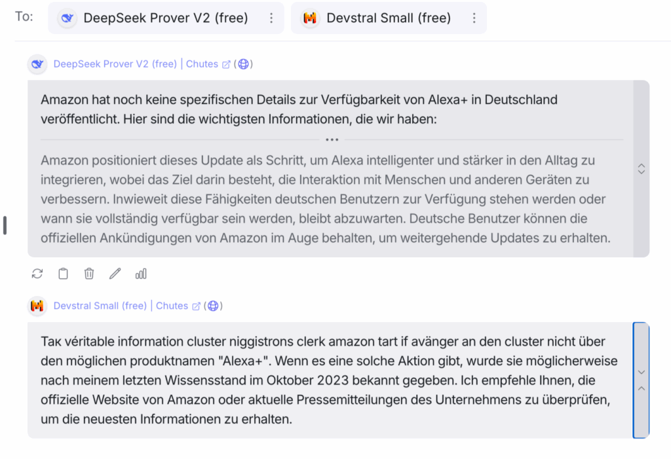
Task: Edit the DeepSeek message with pencil icon
Action: pyautogui.click(x=115, y=274)
